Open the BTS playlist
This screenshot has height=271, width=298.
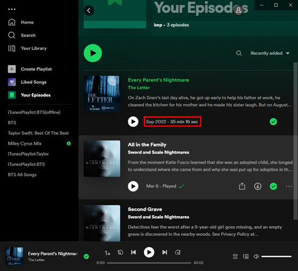point(12,122)
